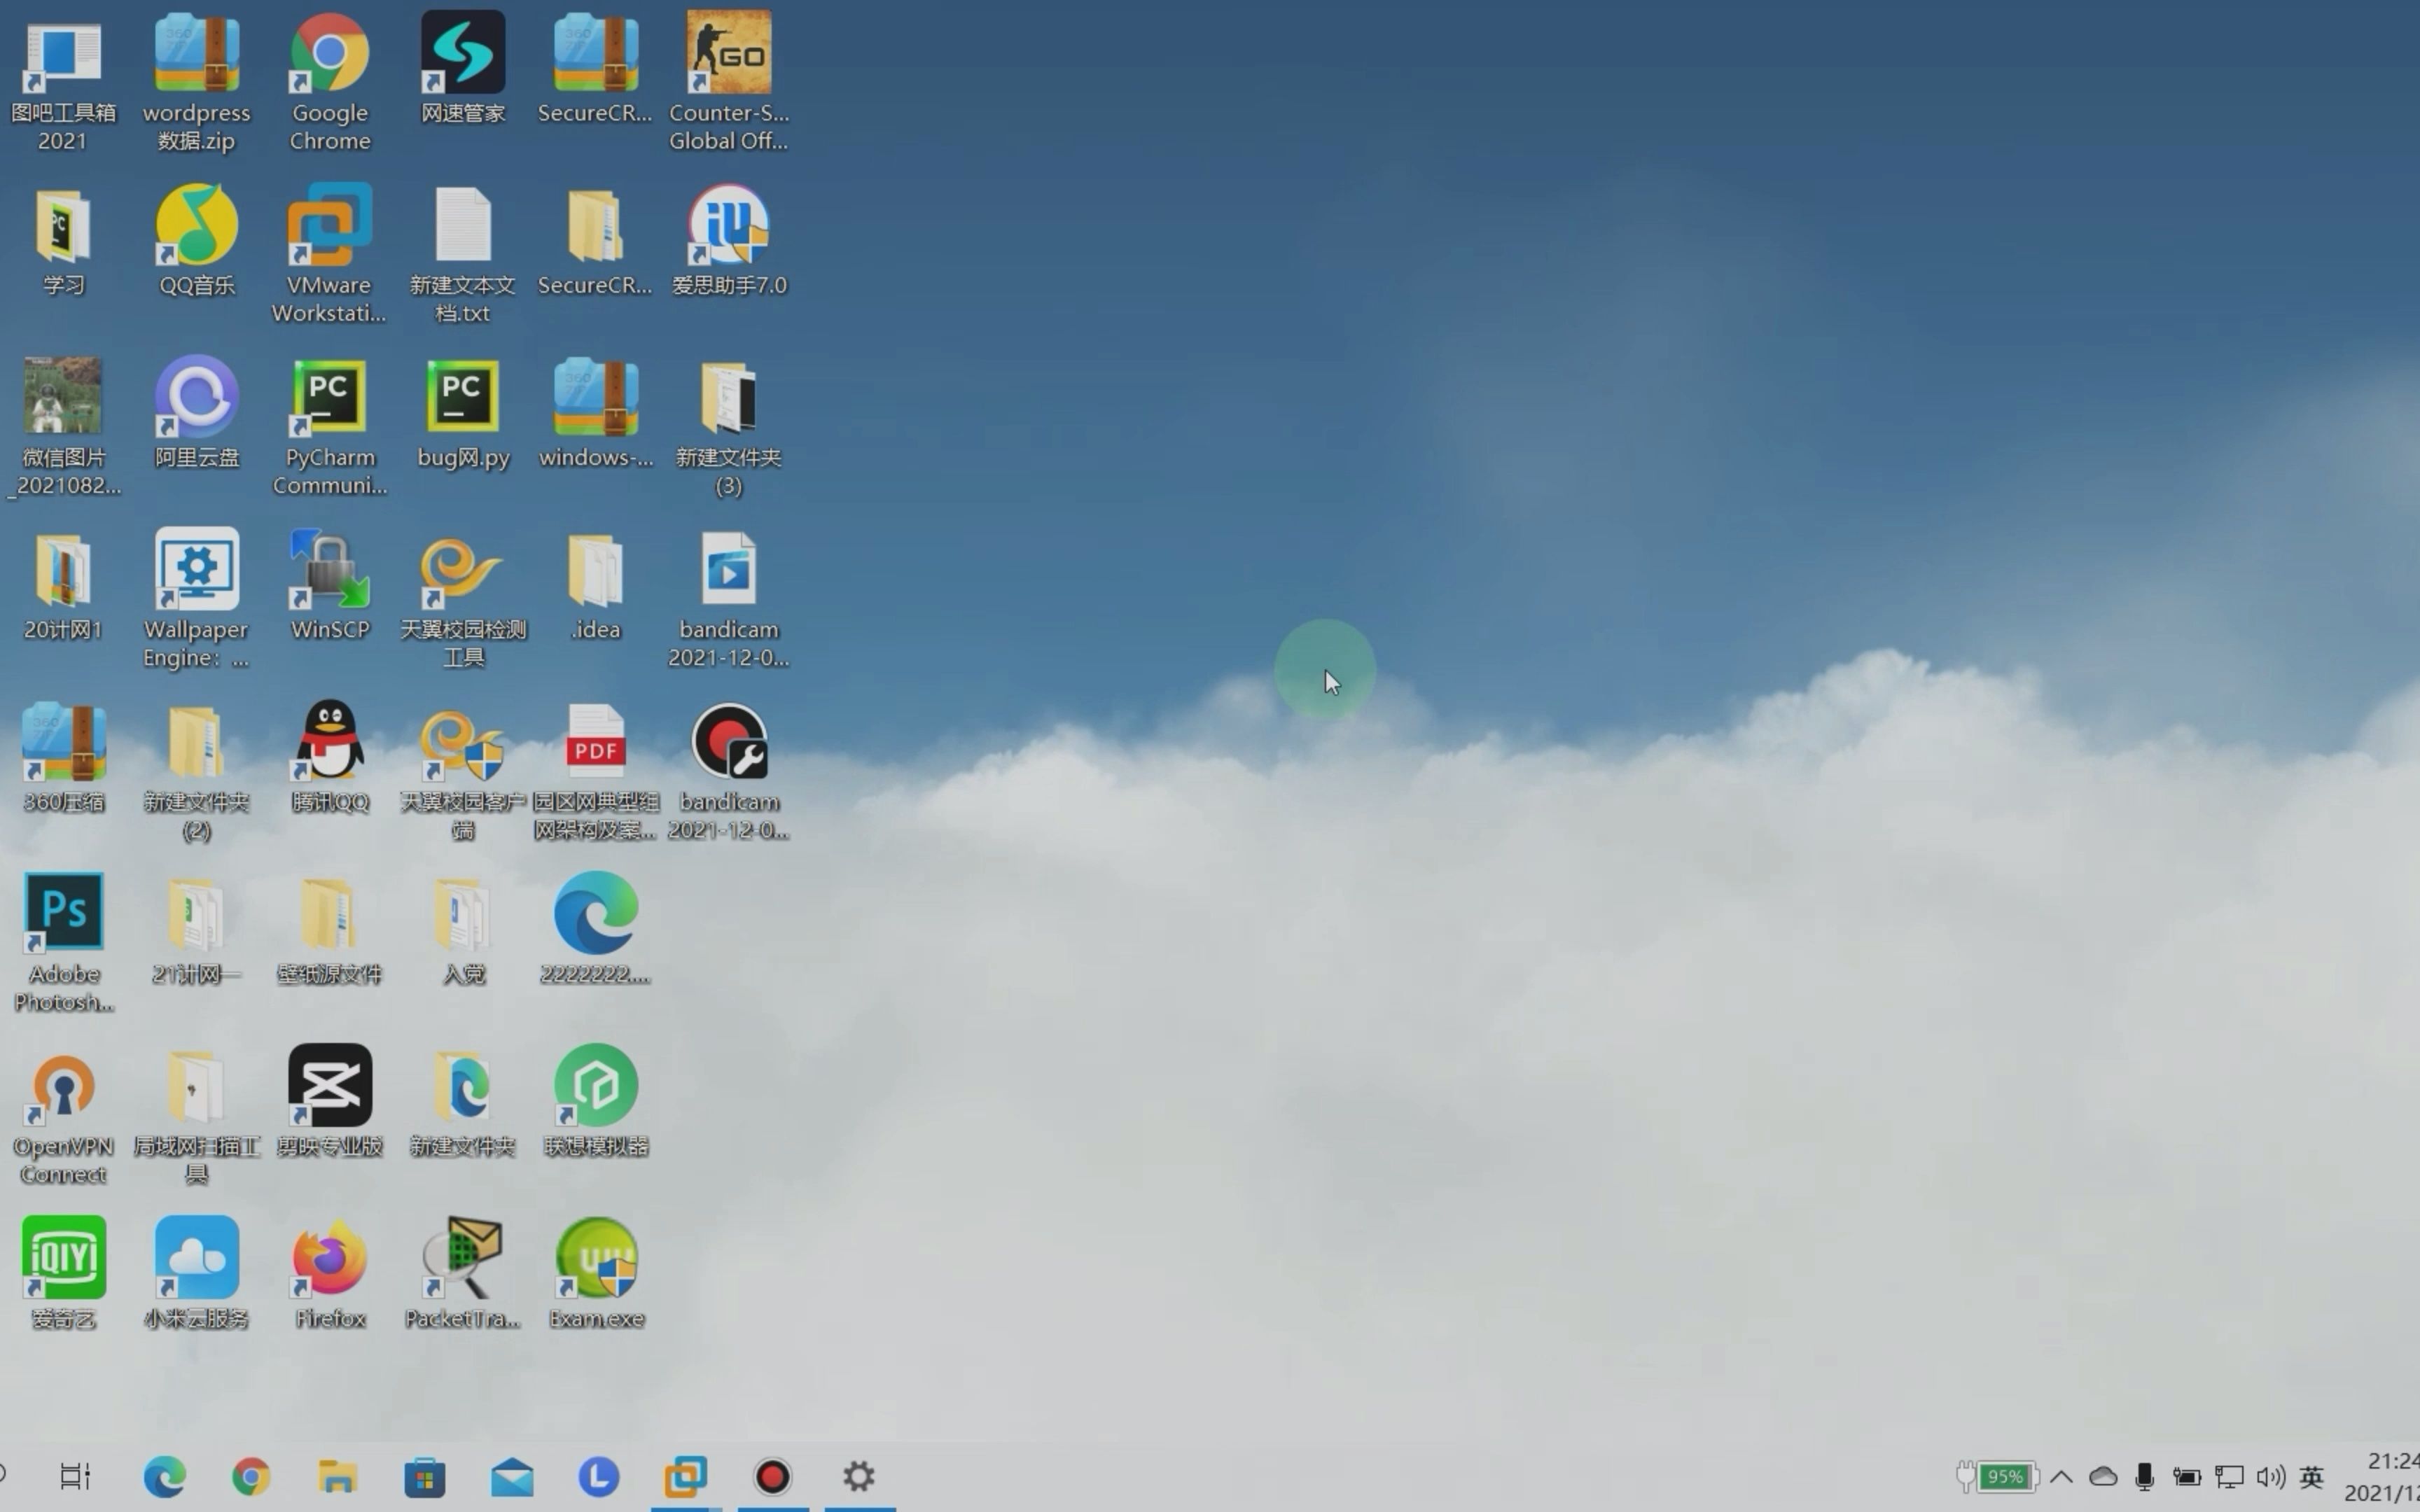Switch to Bandicam recorder in taskbar
This screenshot has height=1512, width=2420.
click(x=772, y=1476)
